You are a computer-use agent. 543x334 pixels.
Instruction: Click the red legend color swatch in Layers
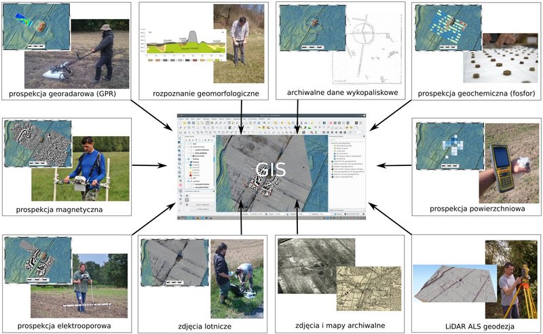click(x=191, y=175)
